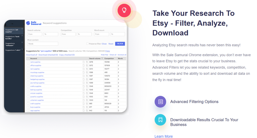
Task: Click the page icon in hedgehog supplies row
Action: click(x=87, y=79)
